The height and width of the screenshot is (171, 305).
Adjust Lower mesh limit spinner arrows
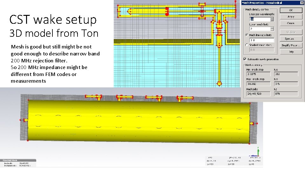[x=272, y=29]
